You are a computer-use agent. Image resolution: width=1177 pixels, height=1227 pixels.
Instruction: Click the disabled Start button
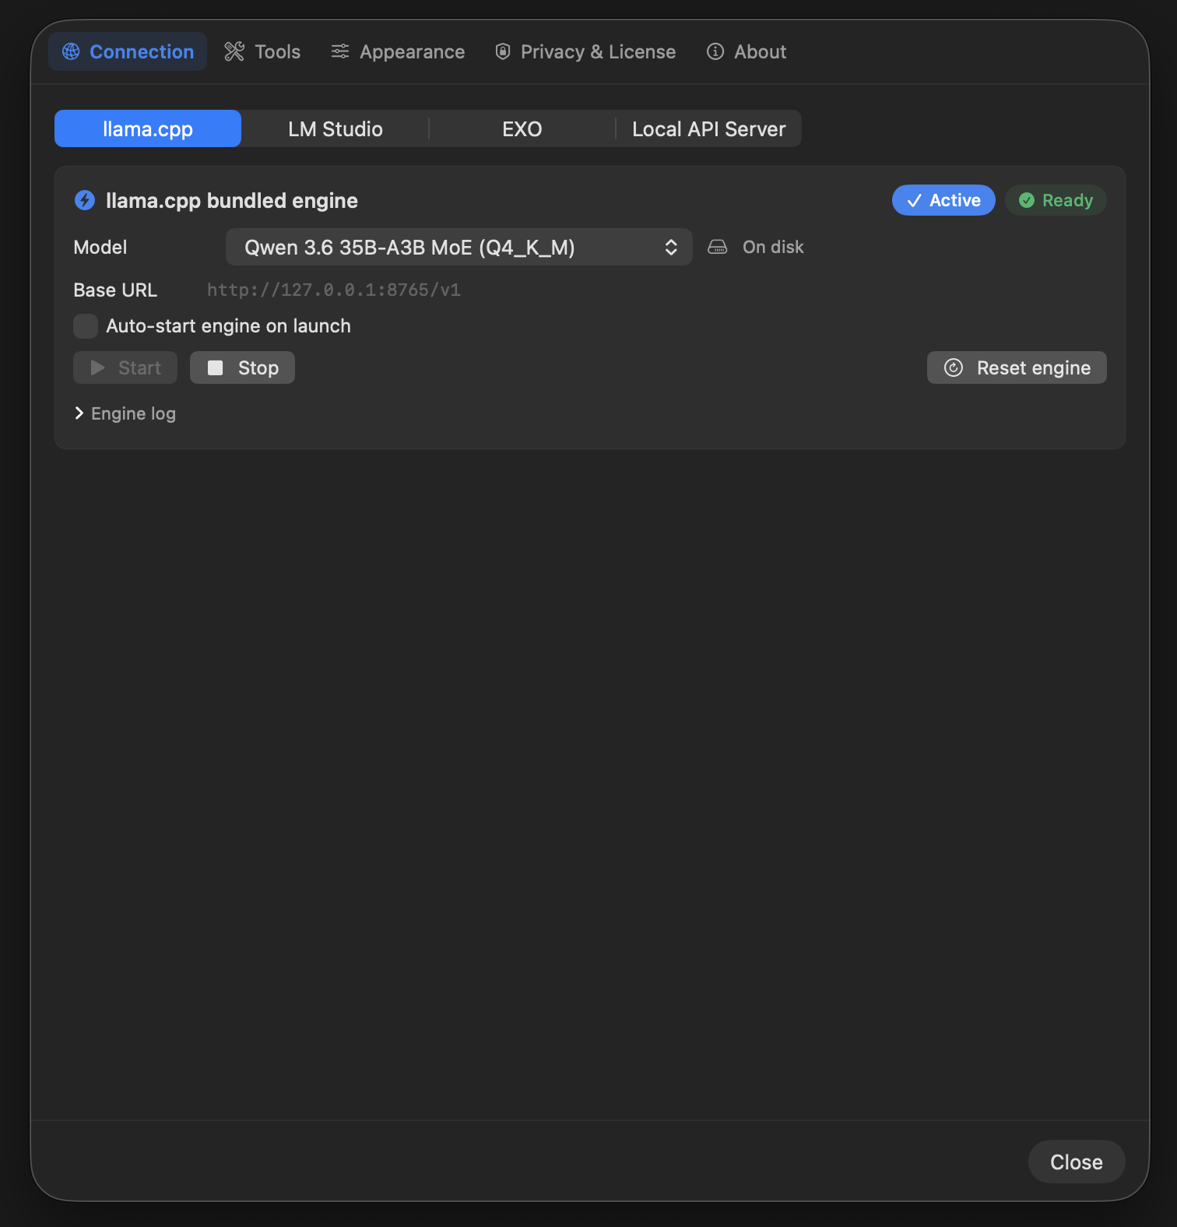[x=125, y=367]
